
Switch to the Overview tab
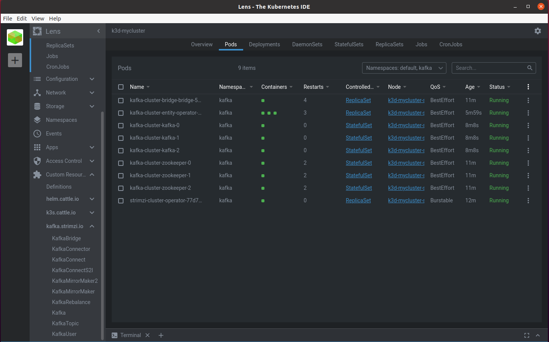(202, 44)
